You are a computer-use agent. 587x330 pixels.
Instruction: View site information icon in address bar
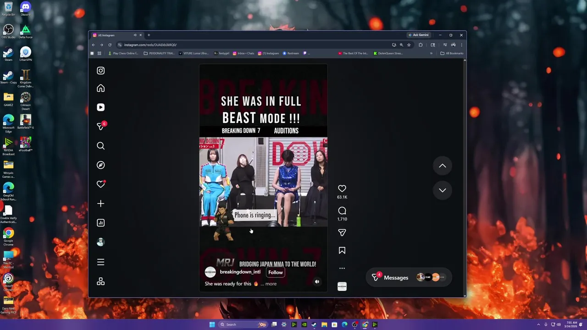(x=120, y=45)
